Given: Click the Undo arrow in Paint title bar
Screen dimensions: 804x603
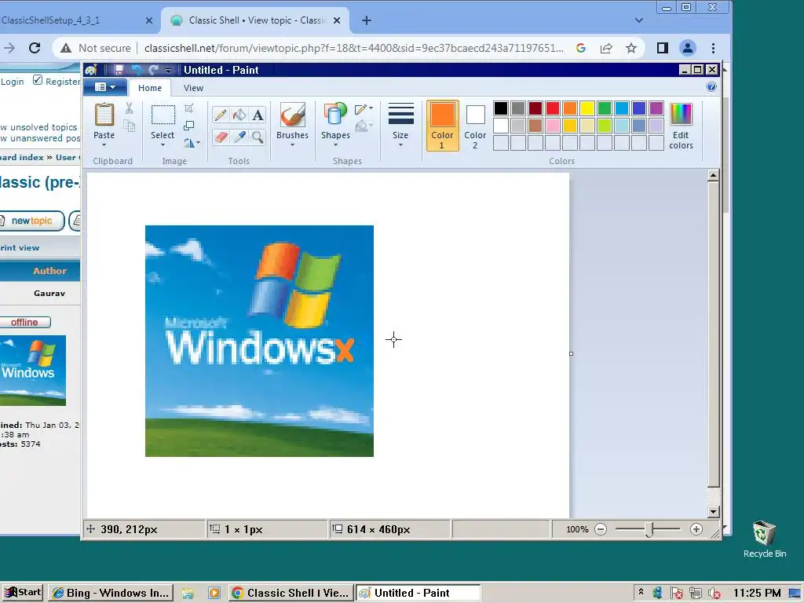Looking at the screenshot, I should click(137, 70).
